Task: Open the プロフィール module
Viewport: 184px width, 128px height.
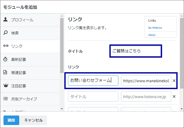Action: pyautogui.click(x=30, y=20)
